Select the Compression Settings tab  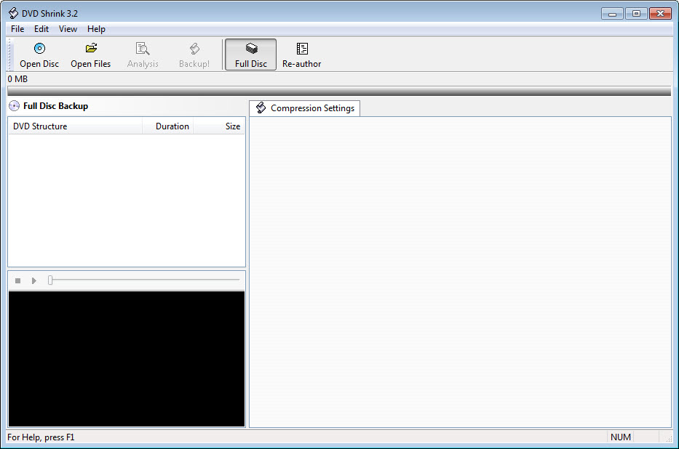click(304, 108)
